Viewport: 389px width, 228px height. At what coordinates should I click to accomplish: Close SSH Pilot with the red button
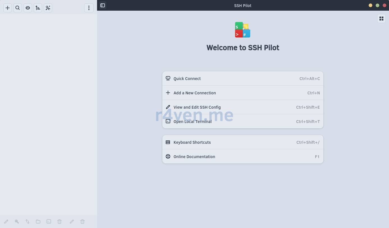385,5
